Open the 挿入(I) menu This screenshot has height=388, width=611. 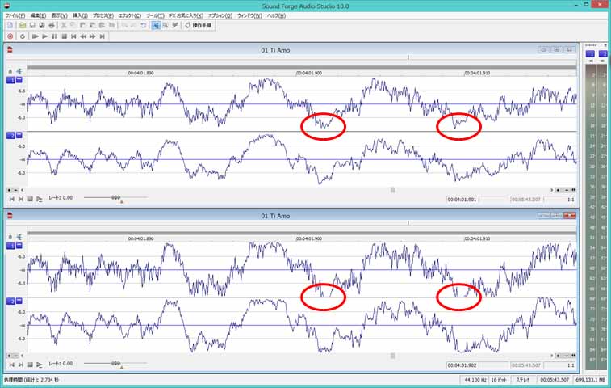click(80, 15)
